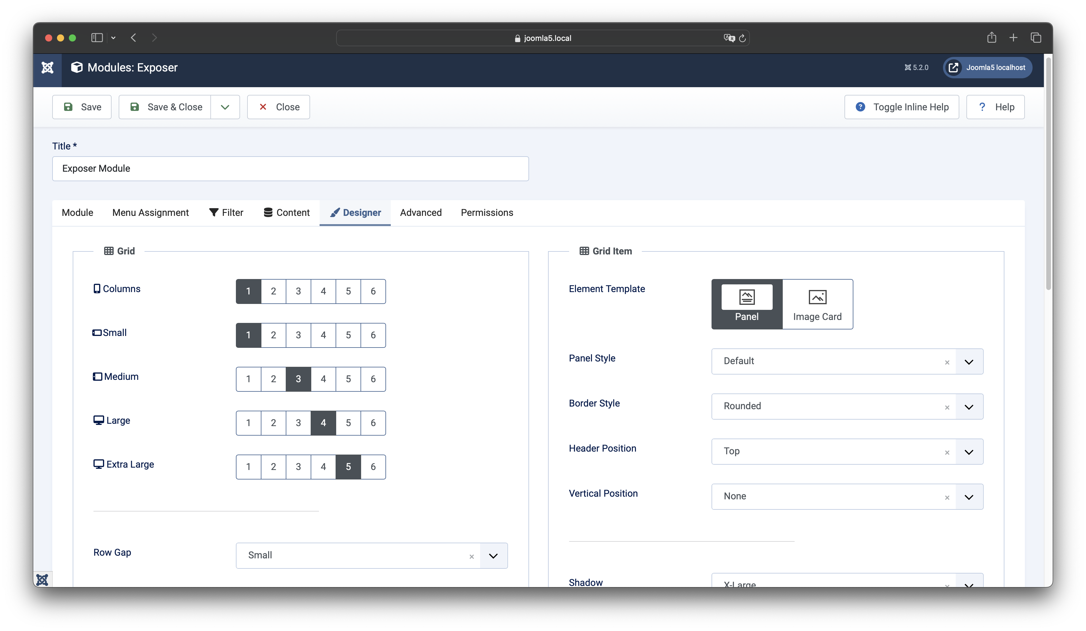Clear the Border Style Rounded value
This screenshot has width=1086, height=631.
pyautogui.click(x=947, y=407)
